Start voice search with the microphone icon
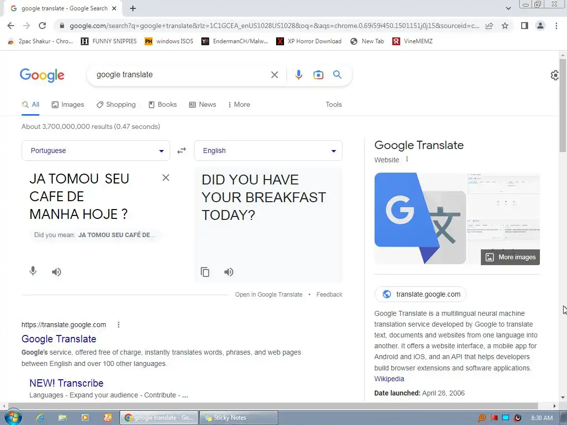The image size is (567, 425). coord(298,75)
